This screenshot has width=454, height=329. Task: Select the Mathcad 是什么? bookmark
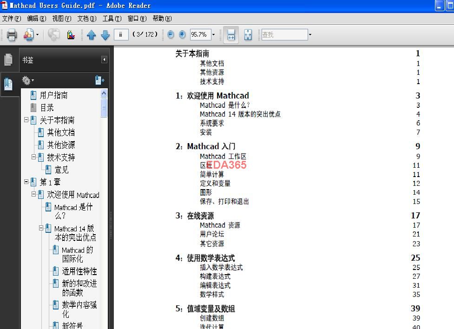pyautogui.click(x=73, y=211)
